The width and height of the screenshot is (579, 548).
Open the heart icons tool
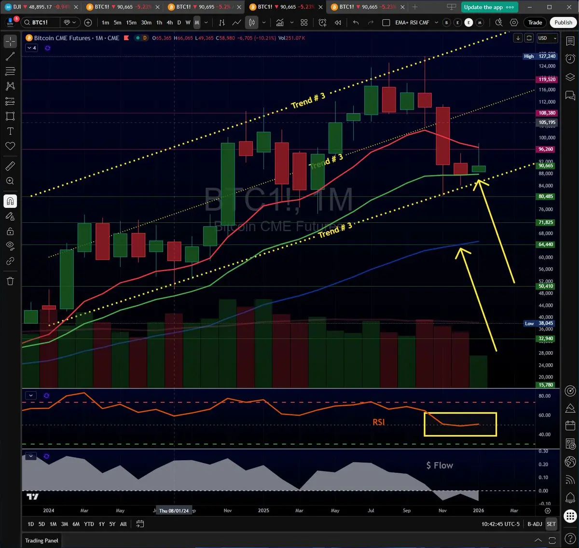pyautogui.click(x=10, y=146)
